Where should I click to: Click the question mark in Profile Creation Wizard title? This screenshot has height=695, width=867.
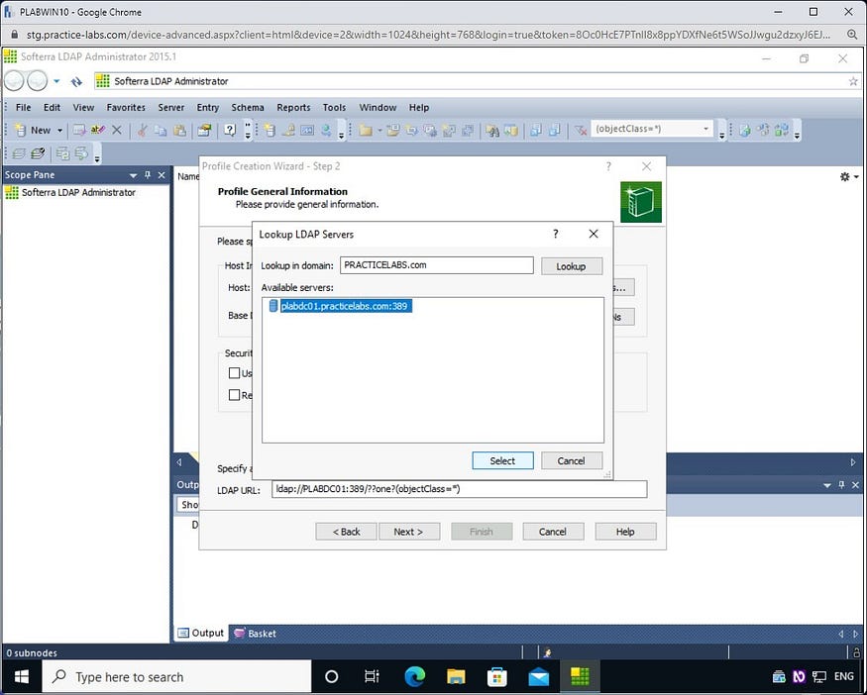click(x=608, y=166)
